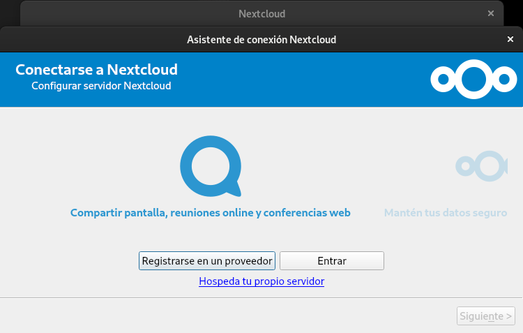Click the "Entrar" button

(x=332, y=260)
